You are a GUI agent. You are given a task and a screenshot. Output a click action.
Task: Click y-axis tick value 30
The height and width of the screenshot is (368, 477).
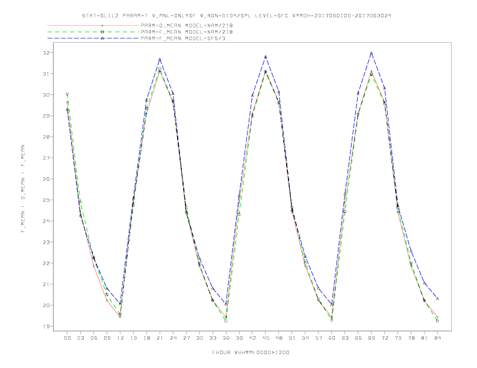pos(46,95)
